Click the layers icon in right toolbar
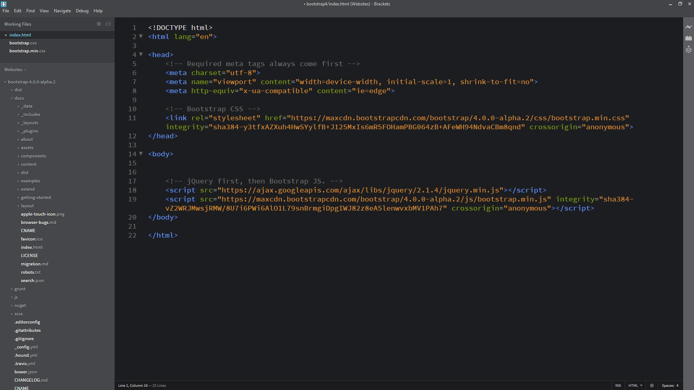The width and height of the screenshot is (694, 390). coord(688,49)
